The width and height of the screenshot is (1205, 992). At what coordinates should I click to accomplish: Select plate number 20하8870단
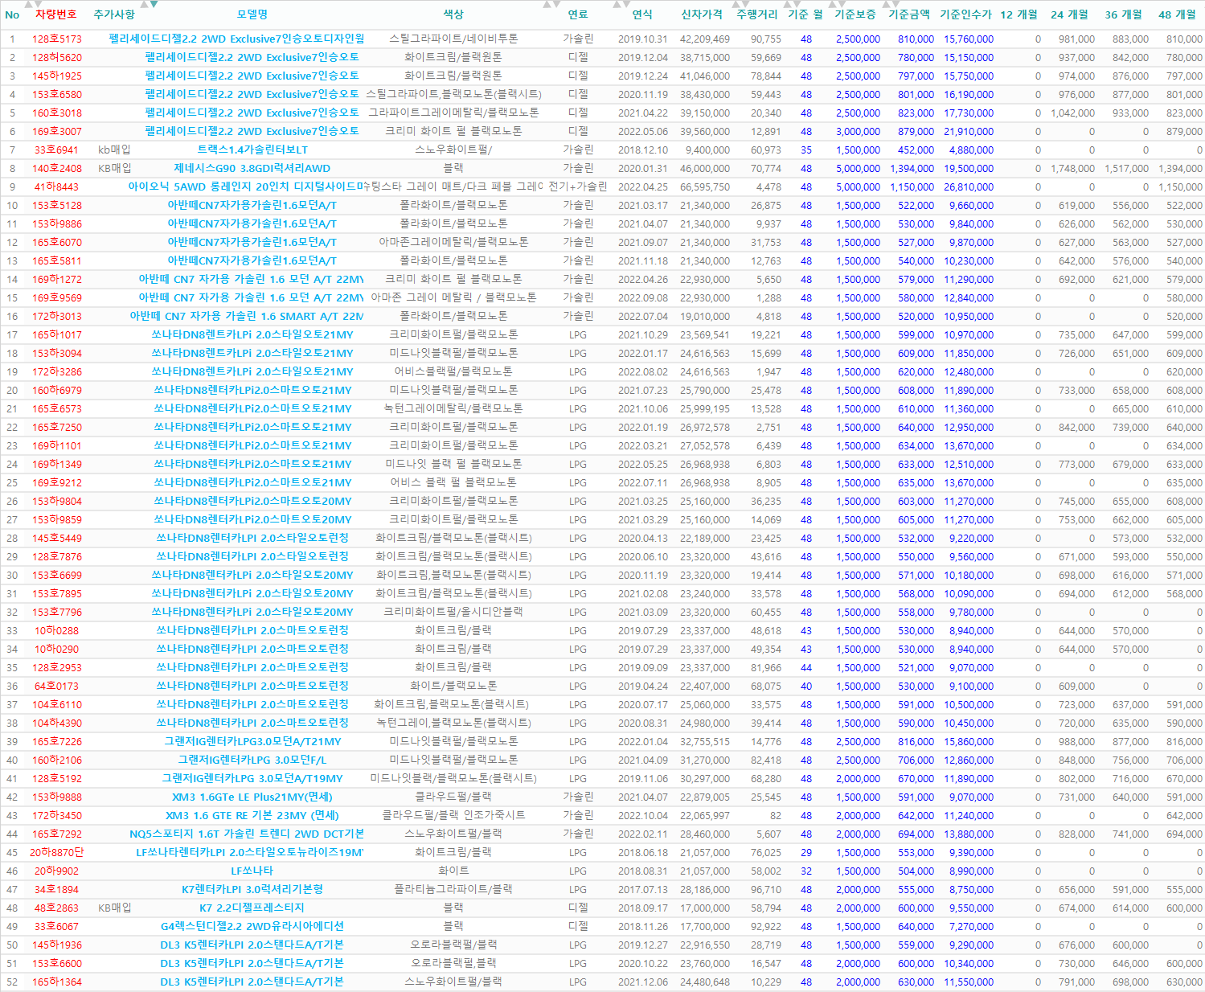coord(57,852)
